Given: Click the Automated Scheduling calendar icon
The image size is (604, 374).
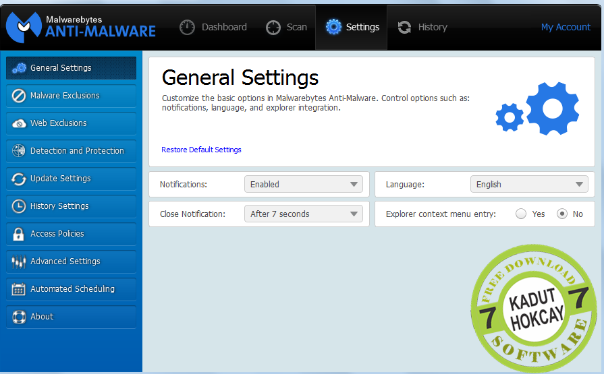Looking at the screenshot, I should (x=18, y=289).
